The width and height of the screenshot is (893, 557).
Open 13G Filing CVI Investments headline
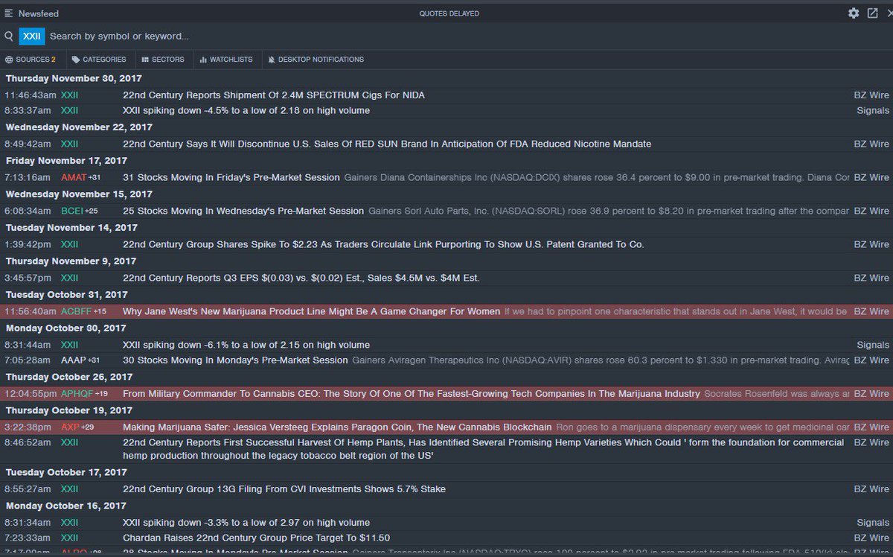click(284, 489)
